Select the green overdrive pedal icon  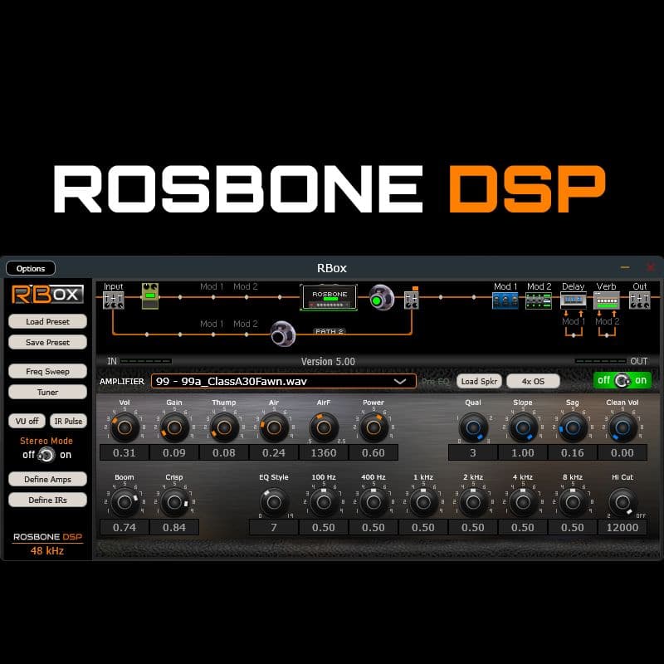(150, 296)
